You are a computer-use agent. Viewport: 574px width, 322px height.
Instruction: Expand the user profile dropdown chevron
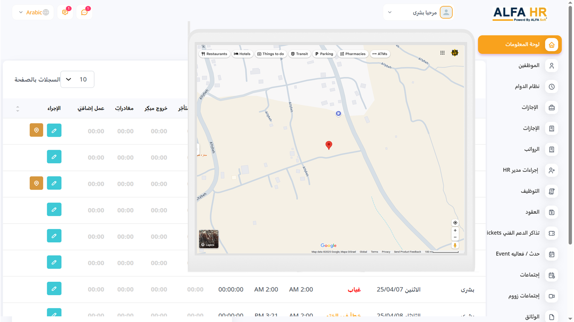[x=390, y=12]
